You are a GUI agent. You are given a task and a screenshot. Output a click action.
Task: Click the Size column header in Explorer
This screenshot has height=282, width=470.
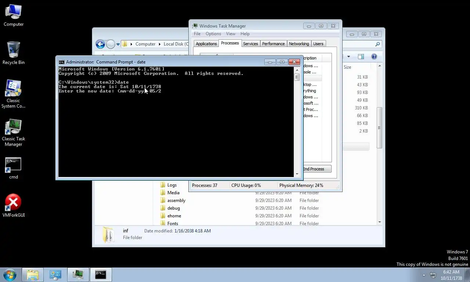(x=347, y=67)
